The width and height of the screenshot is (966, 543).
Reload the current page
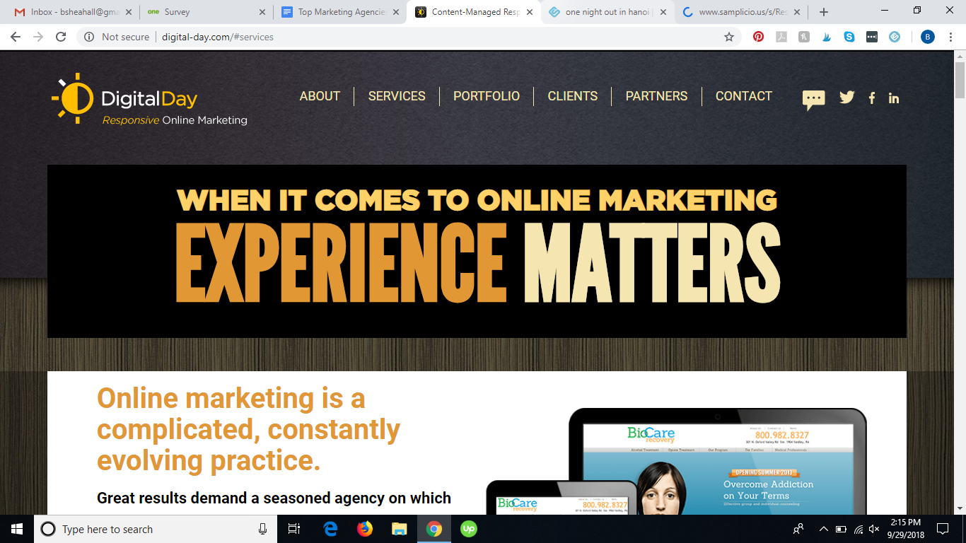(x=61, y=37)
